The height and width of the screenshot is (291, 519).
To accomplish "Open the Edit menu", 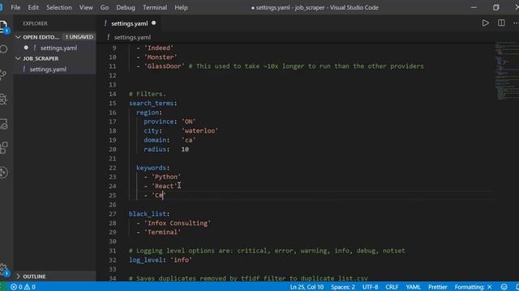I will click(x=33, y=7).
